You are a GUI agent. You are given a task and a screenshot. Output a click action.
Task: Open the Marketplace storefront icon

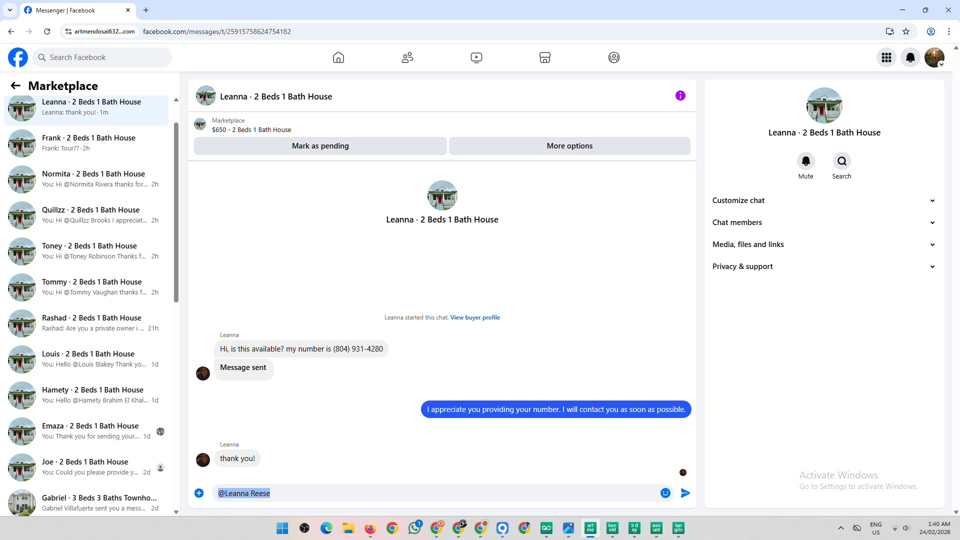[x=545, y=57]
